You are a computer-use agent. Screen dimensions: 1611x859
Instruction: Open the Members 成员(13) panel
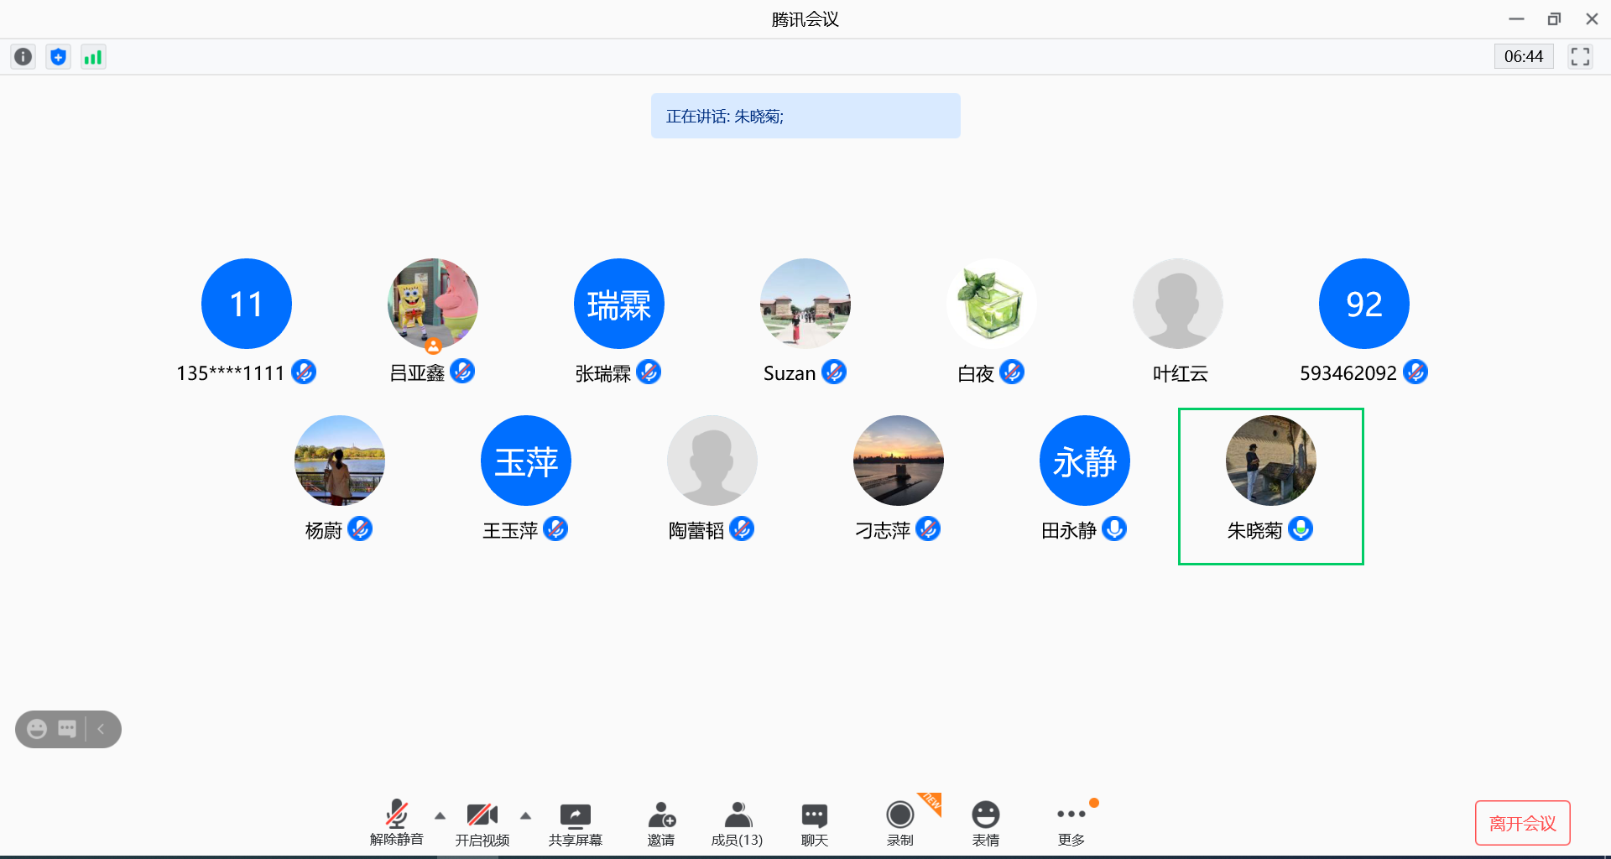tap(737, 824)
